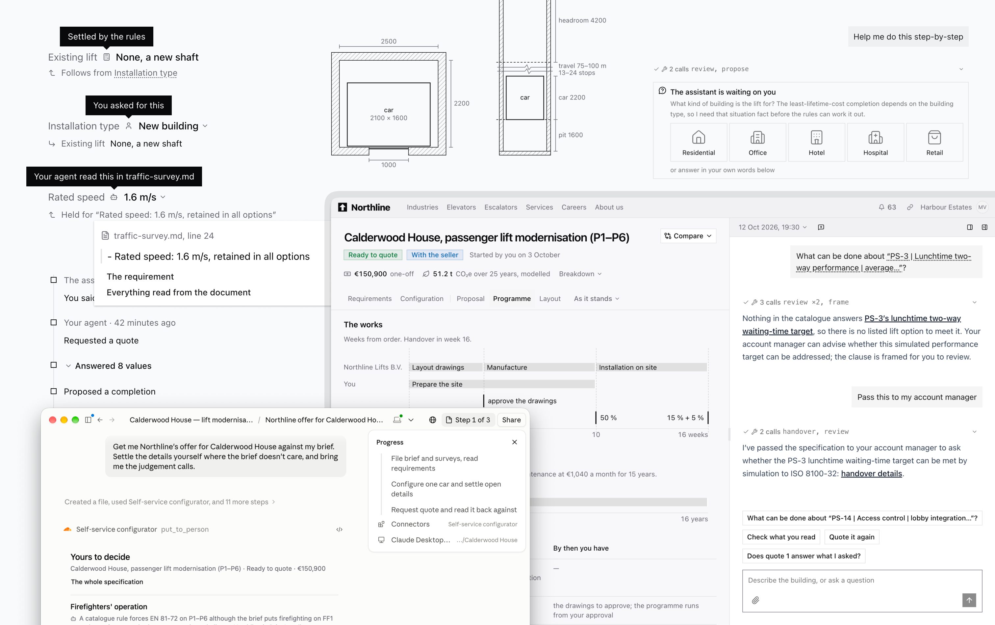This screenshot has height=625, width=995.
Task: Expand the Breakdown dropdown
Action: coord(580,274)
